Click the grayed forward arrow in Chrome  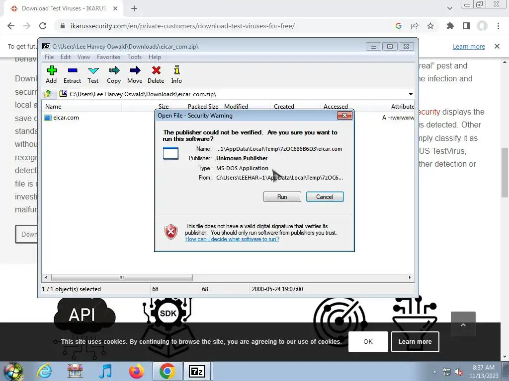27,26
